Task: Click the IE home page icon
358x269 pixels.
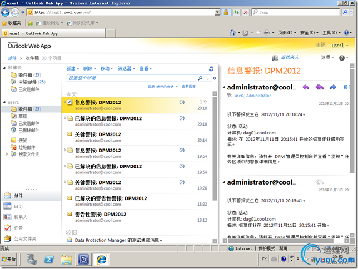Action: 232,33
